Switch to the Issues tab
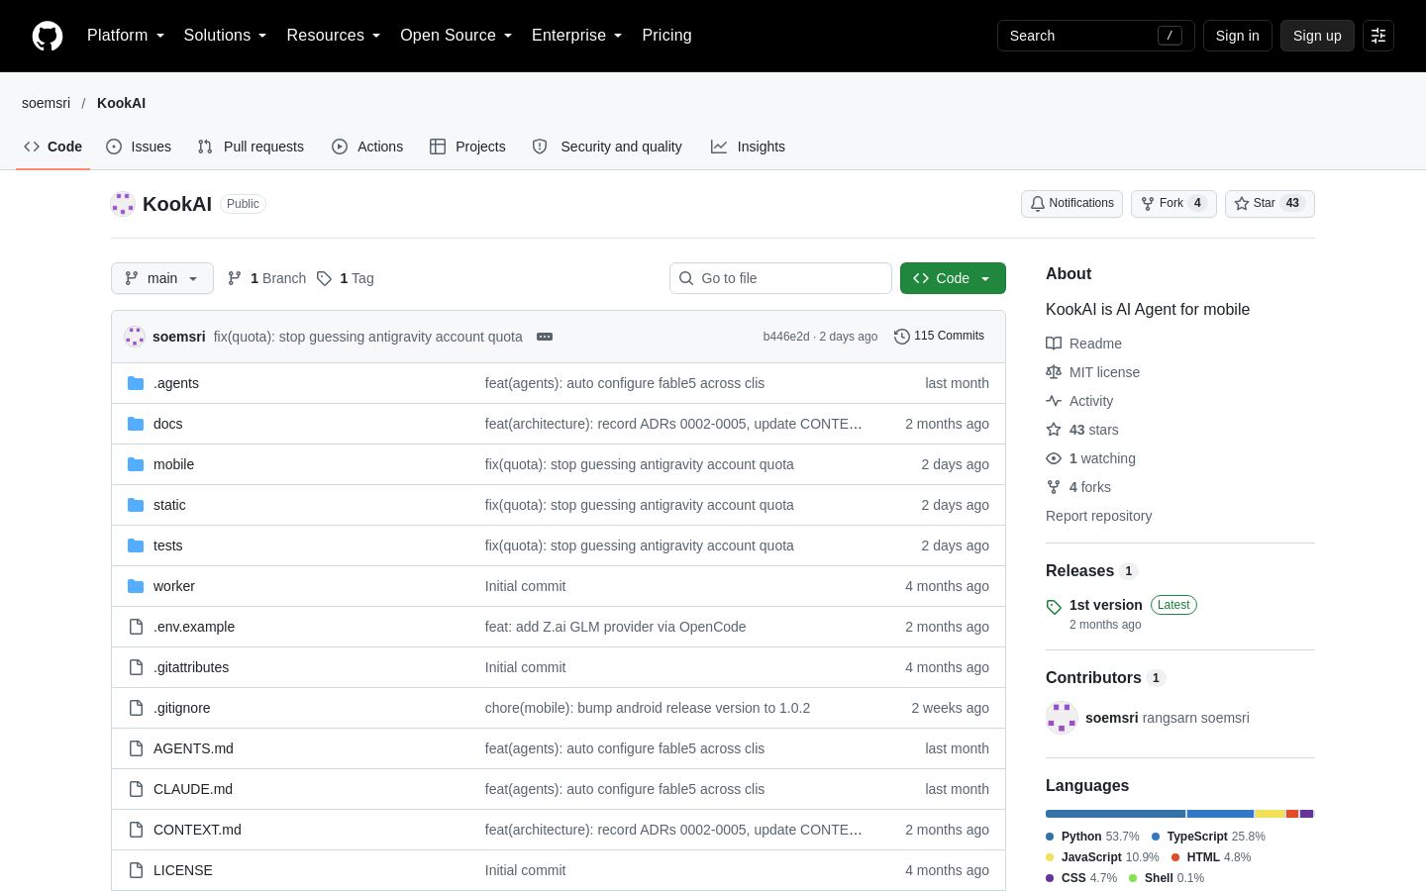 [139, 147]
